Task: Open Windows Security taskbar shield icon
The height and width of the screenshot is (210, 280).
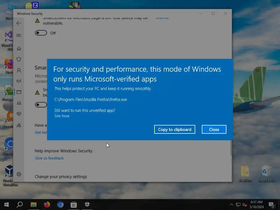Action: 87,205
